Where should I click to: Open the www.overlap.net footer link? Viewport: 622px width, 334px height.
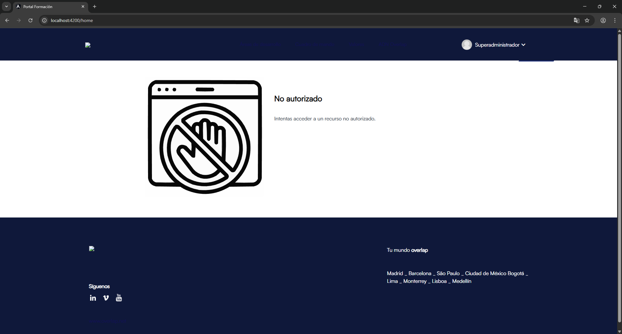107,321
